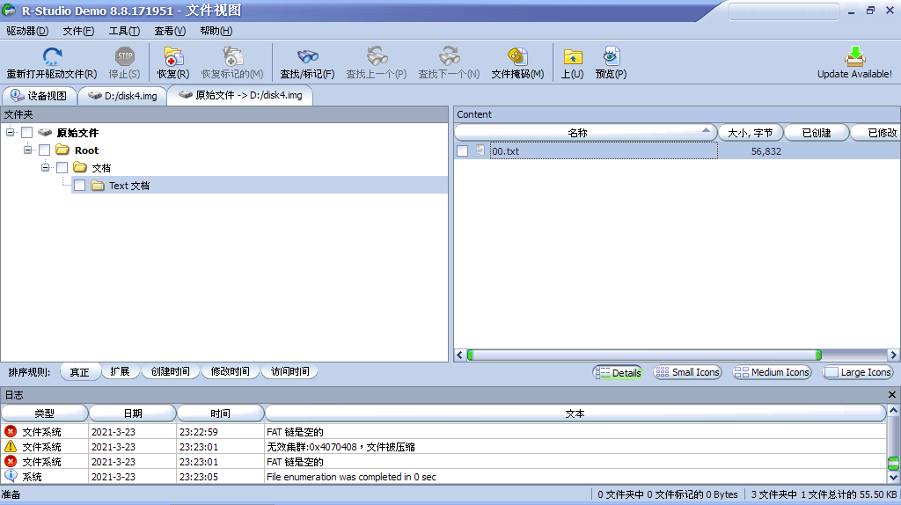Sort by 修改时间 rule

(x=230, y=372)
